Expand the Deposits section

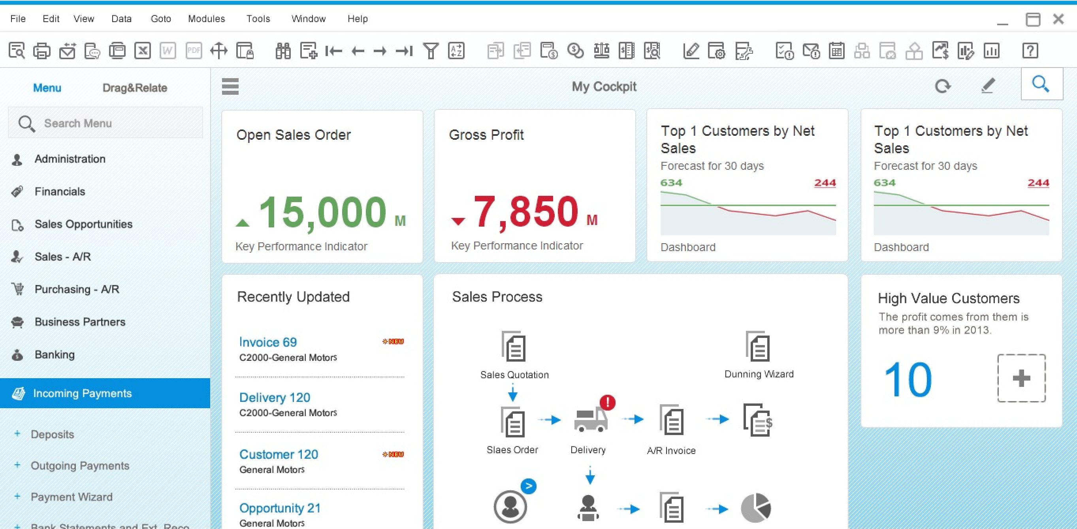pos(17,434)
